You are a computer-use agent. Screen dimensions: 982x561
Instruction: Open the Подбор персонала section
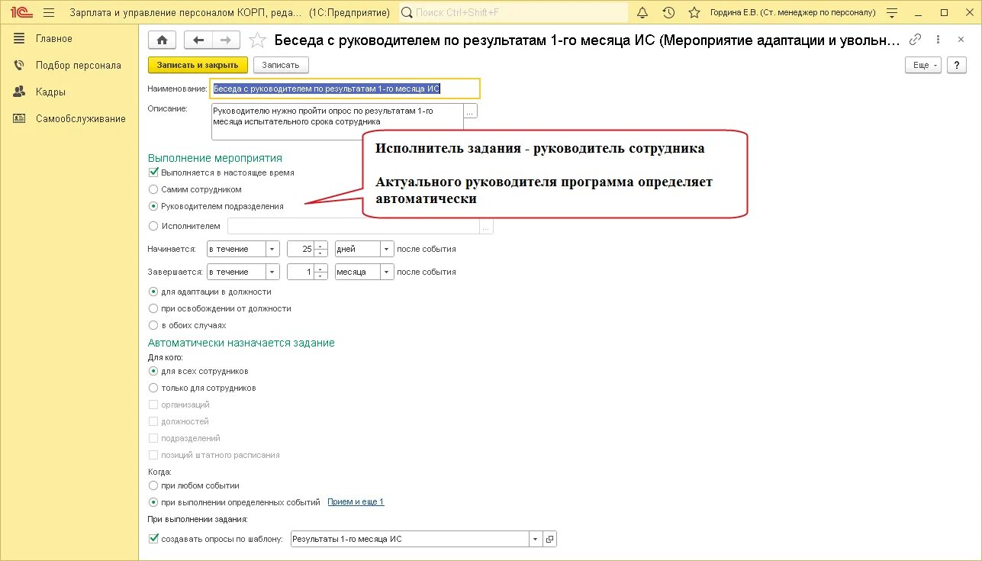(x=79, y=66)
